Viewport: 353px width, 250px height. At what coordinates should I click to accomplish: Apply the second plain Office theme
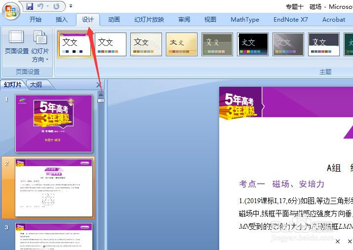pyautogui.click(x=110, y=44)
